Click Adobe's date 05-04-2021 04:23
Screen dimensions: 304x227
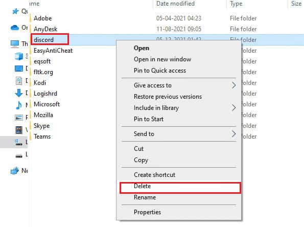(x=179, y=18)
